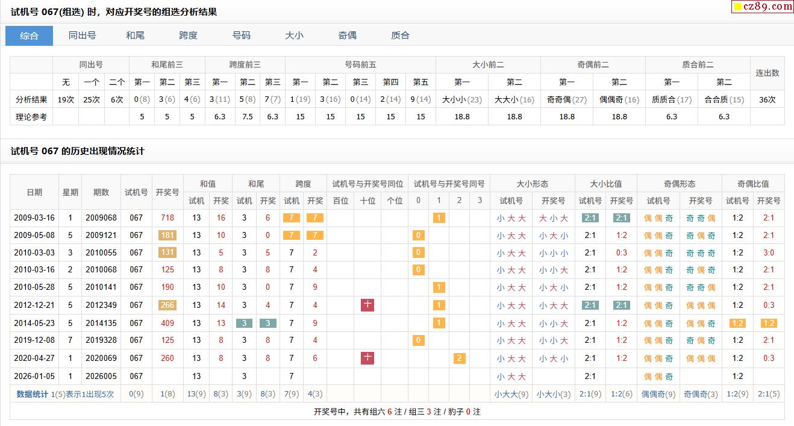Click the 期数 2026005 cell
Viewport: 794px width, 426px height.
click(x=101, y=377)
